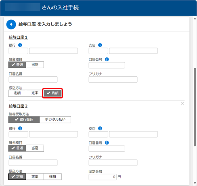
Task: Click the scrollbar down arrow
Action: pos(195,183)
